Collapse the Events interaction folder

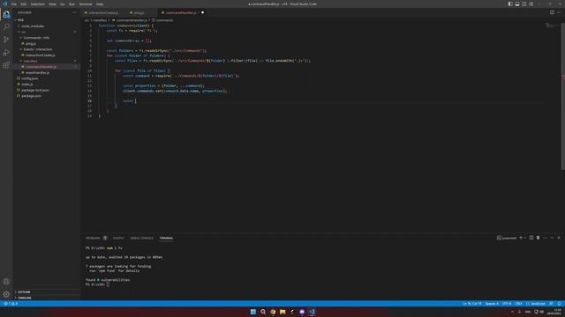click(37, 49)
